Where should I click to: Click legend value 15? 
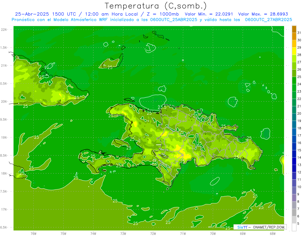[299, 150]
